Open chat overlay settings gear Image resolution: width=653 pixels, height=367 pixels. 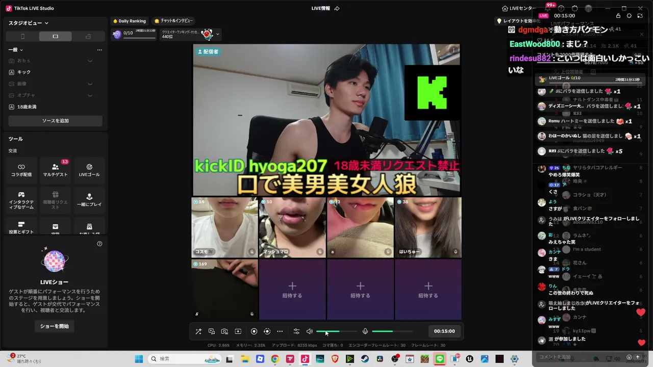(x=629, y=16)
